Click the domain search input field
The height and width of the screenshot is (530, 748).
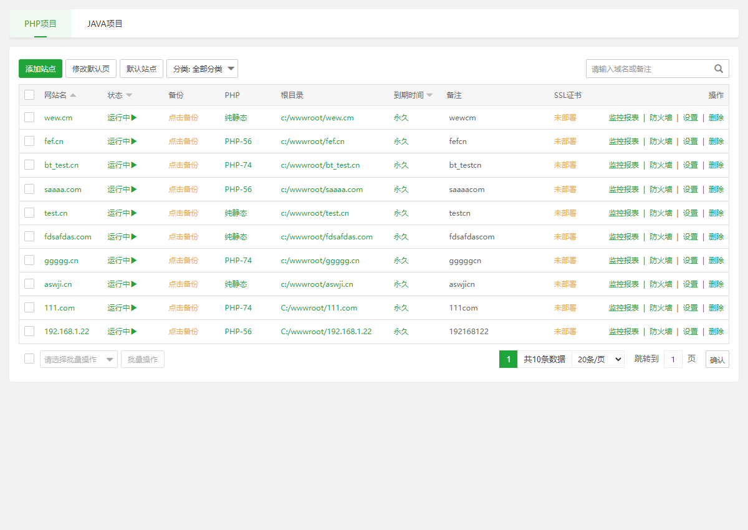click(648, 69)
